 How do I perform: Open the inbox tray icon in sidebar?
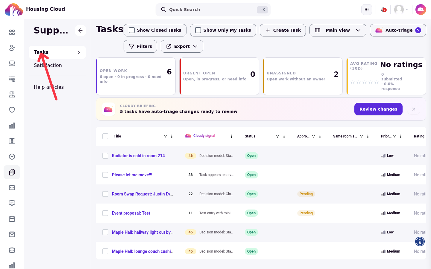point(12,63)
